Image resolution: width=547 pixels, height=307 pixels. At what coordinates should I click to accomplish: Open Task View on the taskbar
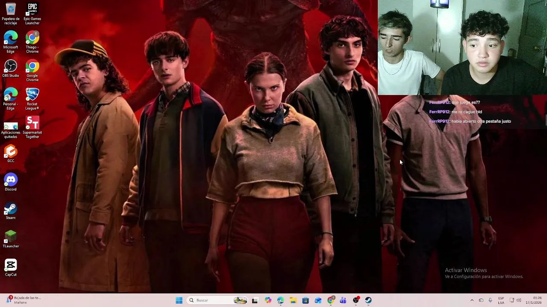(255, 300)
